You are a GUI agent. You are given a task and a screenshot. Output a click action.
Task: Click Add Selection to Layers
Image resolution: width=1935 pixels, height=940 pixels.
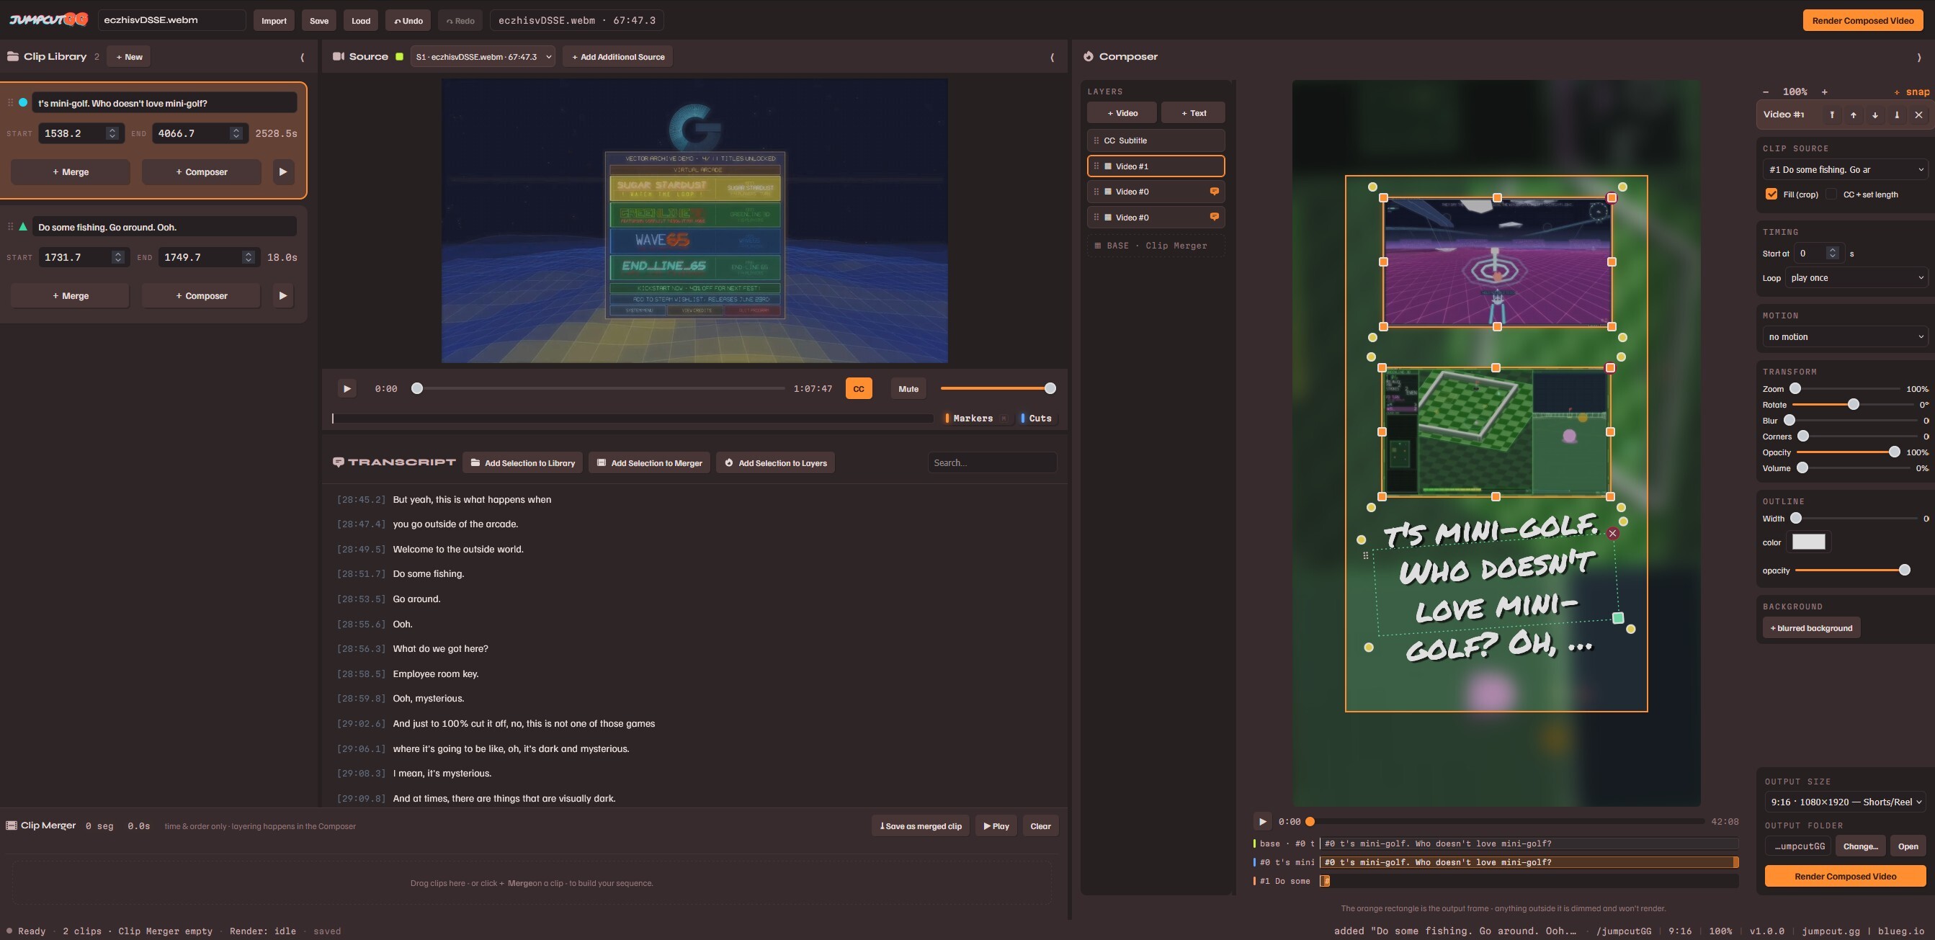point(776,463)
